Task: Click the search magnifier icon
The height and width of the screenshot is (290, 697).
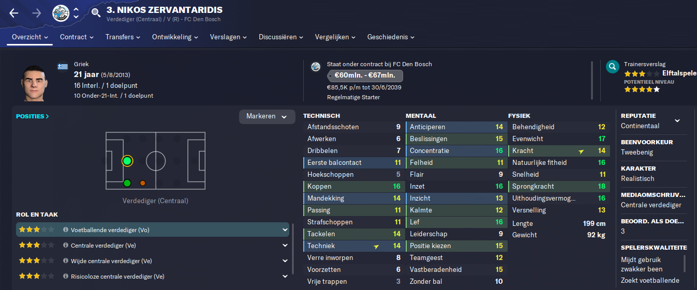Action: (96, 13)
